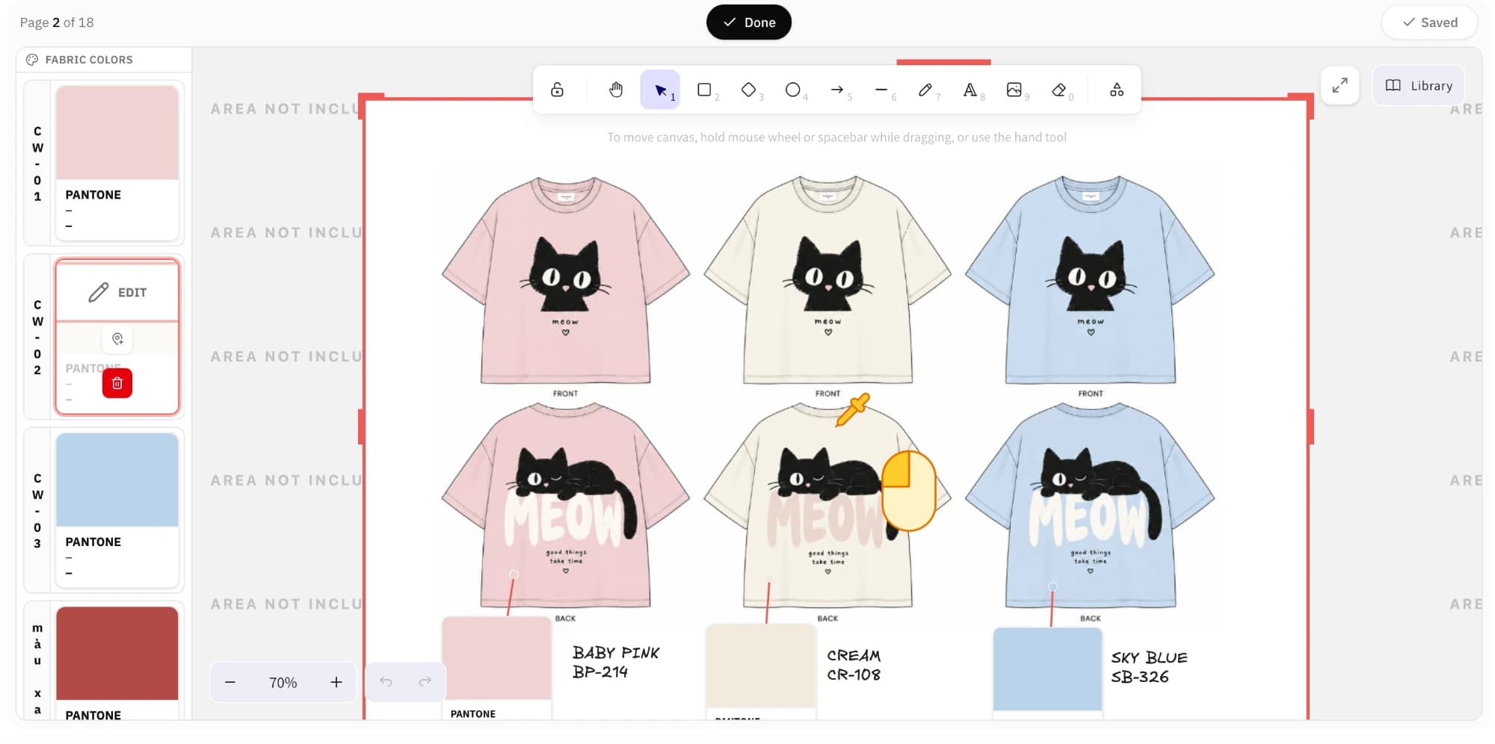Undo the last canvas action
The height and width of the screenshot is (744, 1495).
pos(386,681)
